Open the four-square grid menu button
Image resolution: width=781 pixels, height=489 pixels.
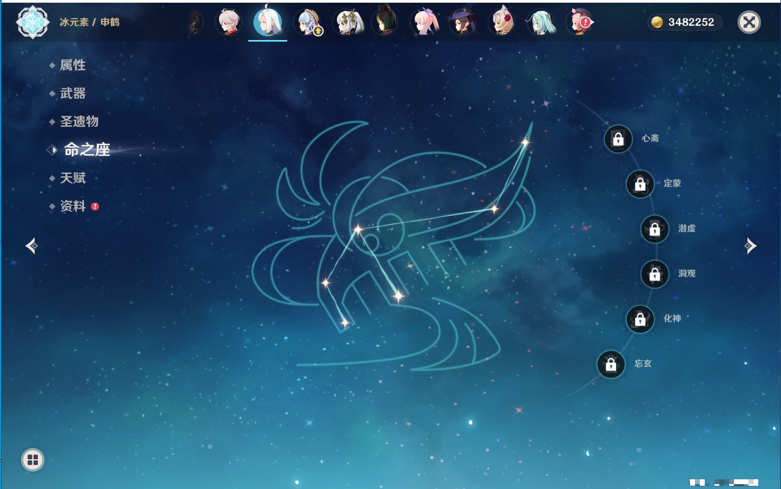(x=33, y=460)
